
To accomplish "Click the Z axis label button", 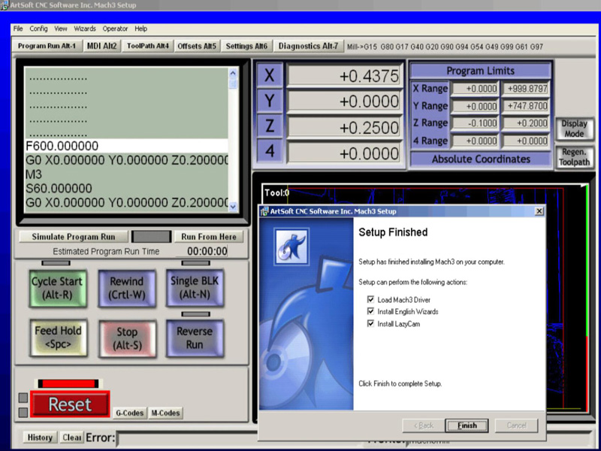I will point(270,126).
